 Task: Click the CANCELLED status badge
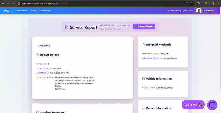44,46
